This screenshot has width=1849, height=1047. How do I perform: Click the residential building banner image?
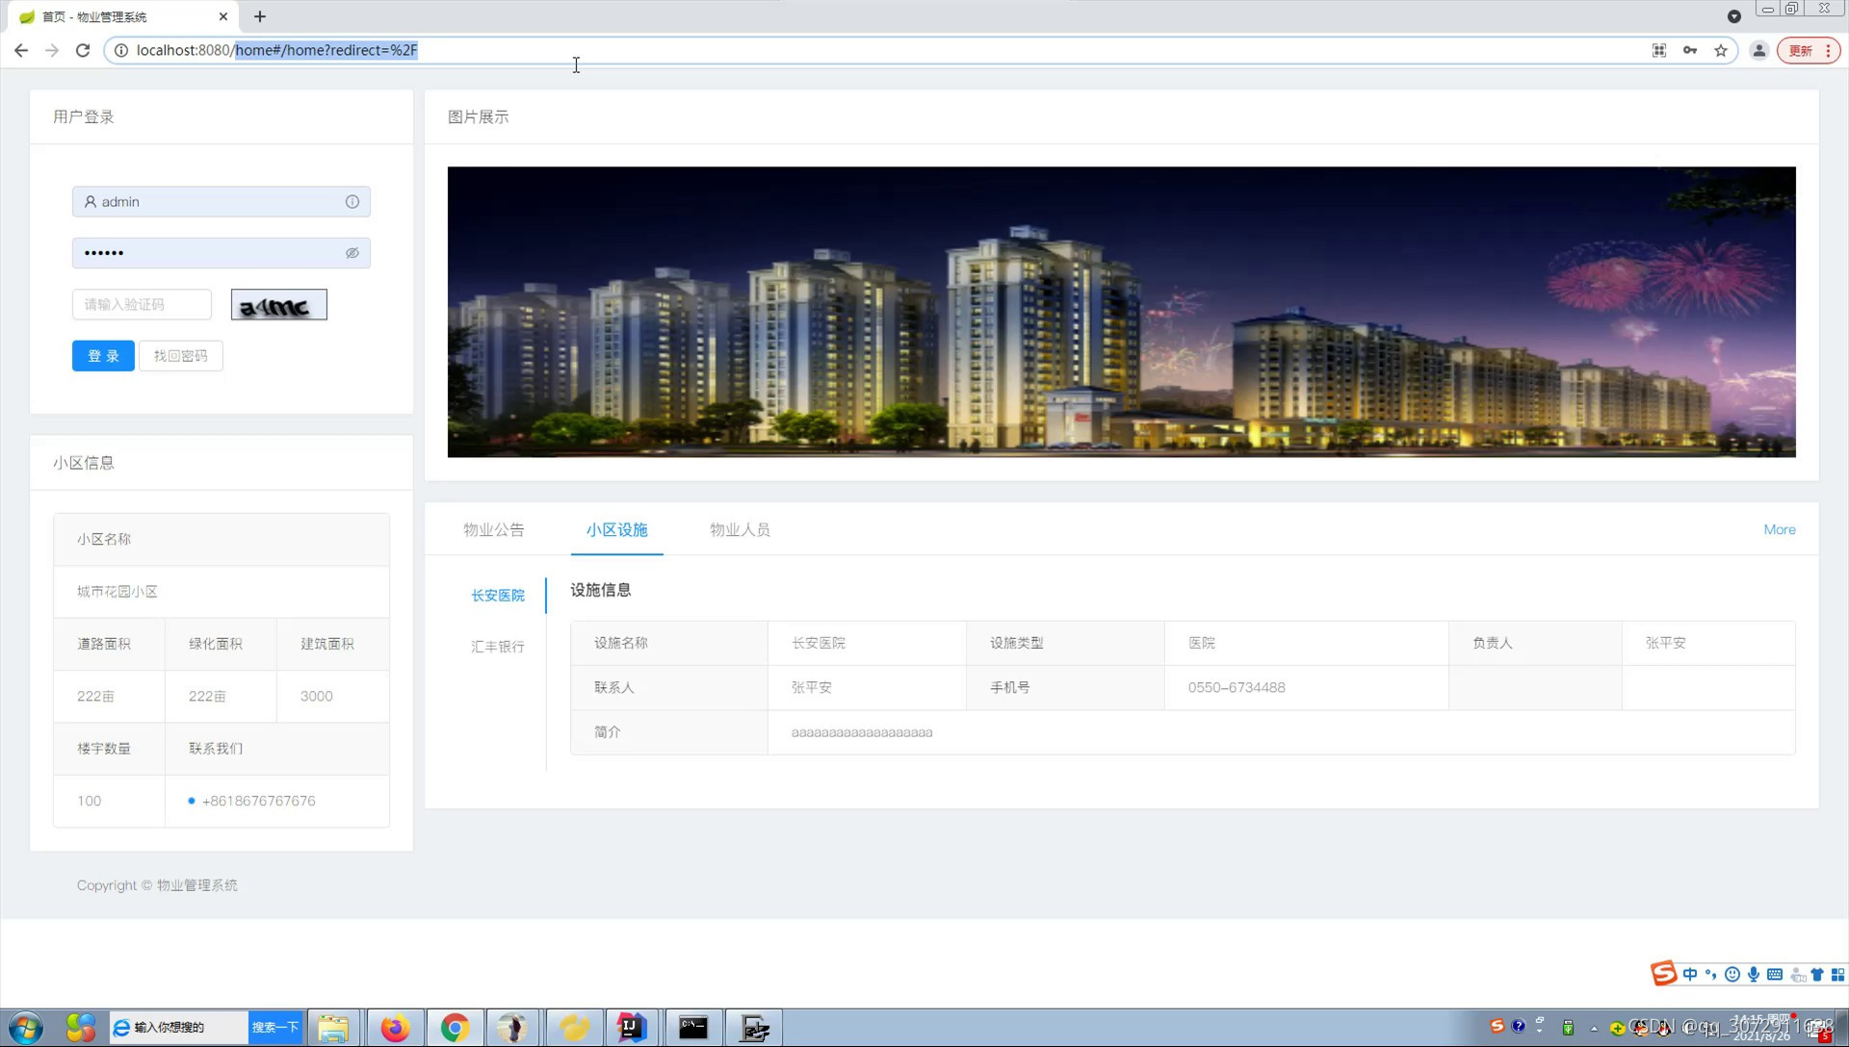point(1121,312)
